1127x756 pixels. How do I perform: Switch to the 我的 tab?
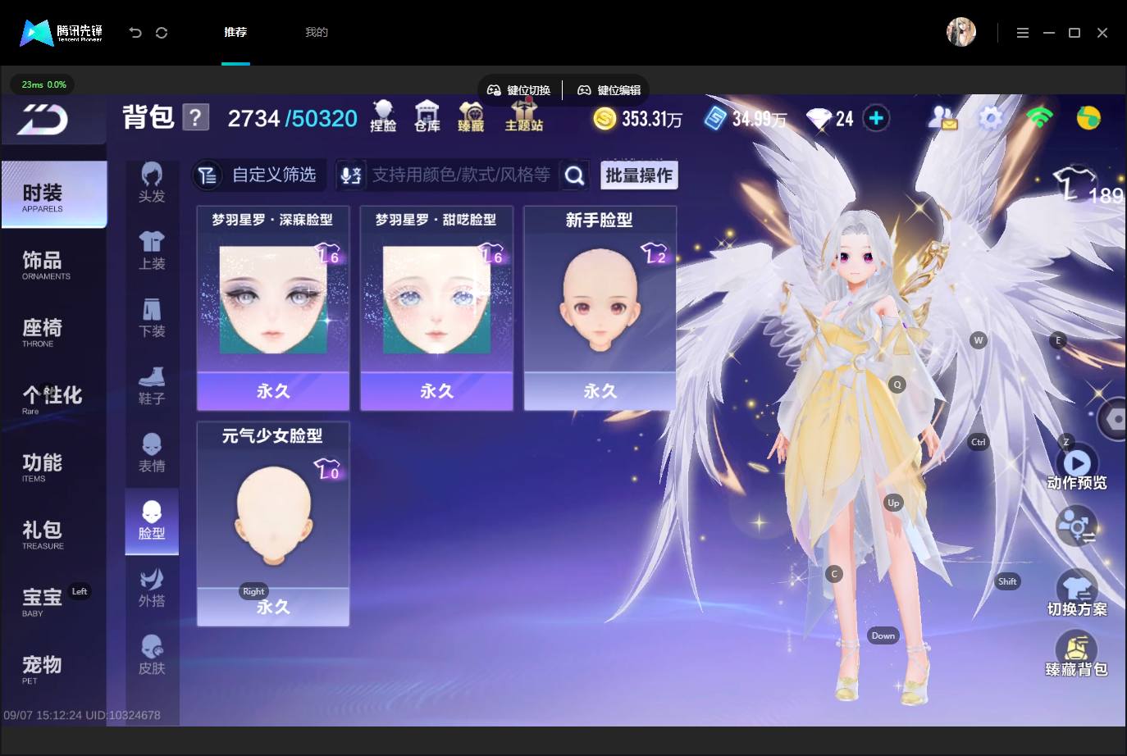point(317,32)
